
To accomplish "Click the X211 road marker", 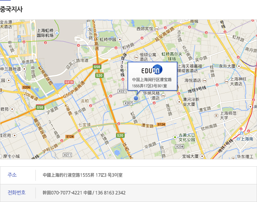I will (x=67, y=155).
